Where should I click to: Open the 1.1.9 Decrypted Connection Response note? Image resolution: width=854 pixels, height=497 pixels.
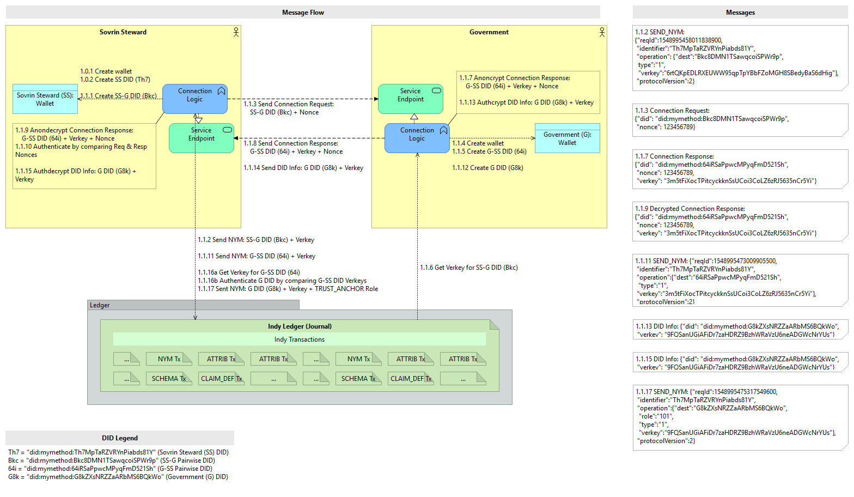740,221
